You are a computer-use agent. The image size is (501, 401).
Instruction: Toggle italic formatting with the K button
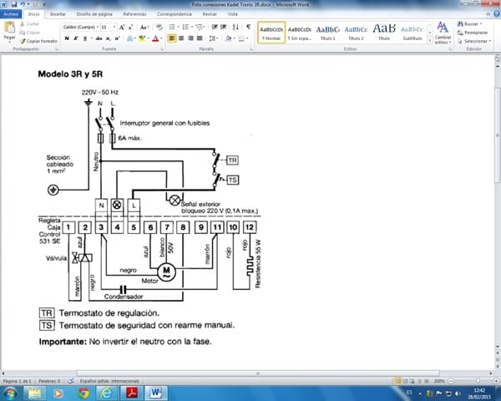coord(75,38)
